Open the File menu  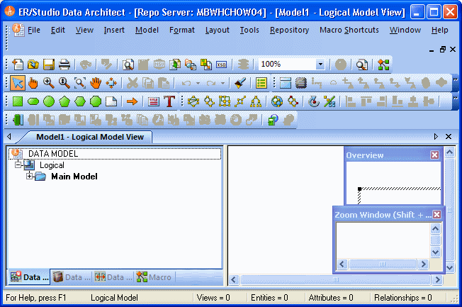34,30
